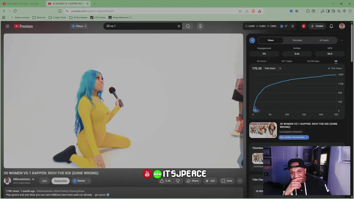Screen dimensions: 354x199
Task: Click the red V extension icon
Action: coord(304,26)
